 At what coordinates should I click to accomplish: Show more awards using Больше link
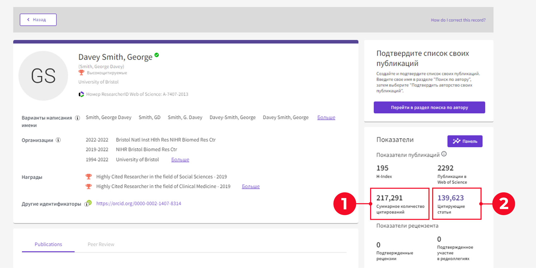251,186
